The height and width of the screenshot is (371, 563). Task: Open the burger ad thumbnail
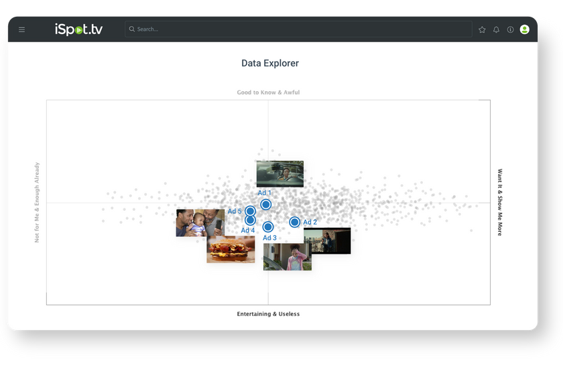point(231,250)
